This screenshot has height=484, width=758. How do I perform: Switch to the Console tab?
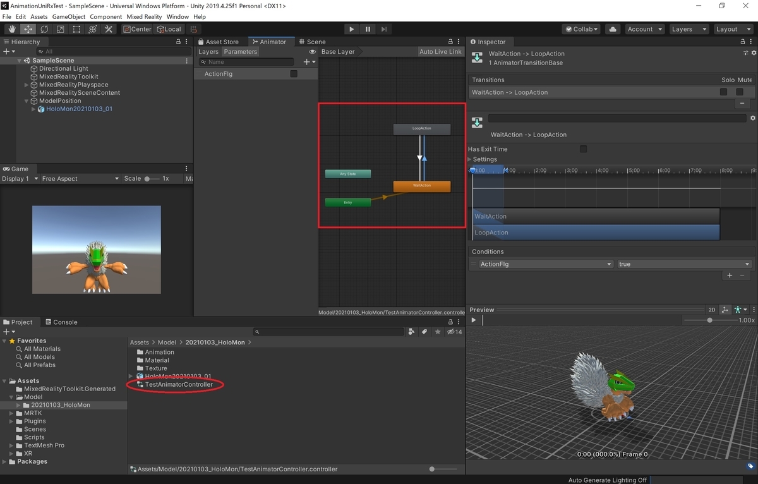[x=61, y=322]
